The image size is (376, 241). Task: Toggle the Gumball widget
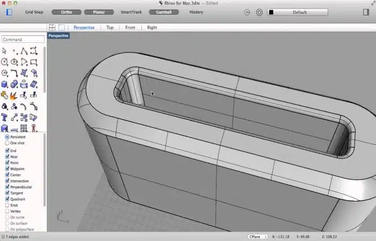click(164, 12)
